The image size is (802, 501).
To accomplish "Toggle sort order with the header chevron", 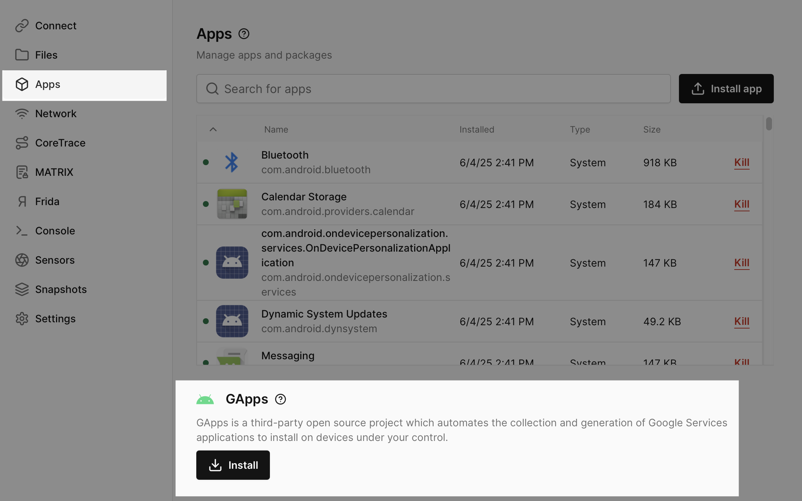I will [213, 129].
